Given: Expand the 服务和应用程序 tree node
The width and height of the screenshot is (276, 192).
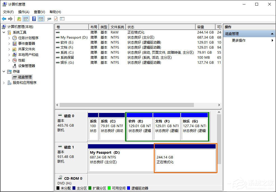Looking at the screenshot, I should pos(3,83).
